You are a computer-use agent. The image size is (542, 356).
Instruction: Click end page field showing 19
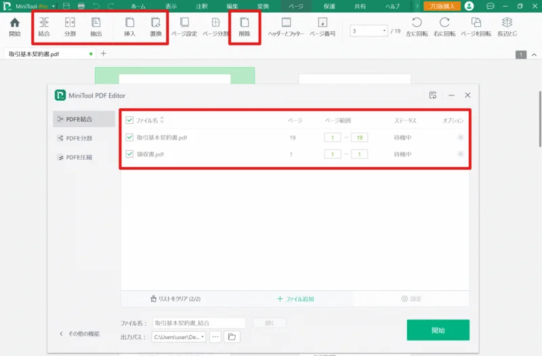(x=360, y=137)
